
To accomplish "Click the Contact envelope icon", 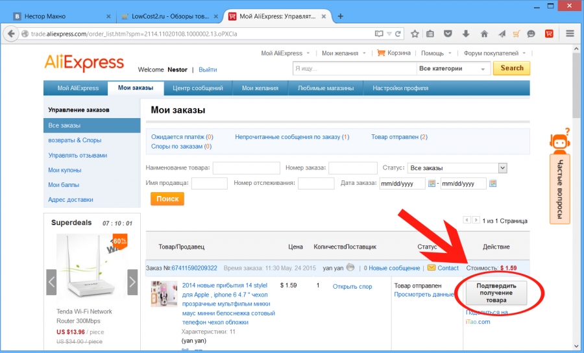I will point(432,268).
